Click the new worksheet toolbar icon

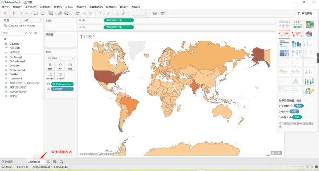[51, 13]
